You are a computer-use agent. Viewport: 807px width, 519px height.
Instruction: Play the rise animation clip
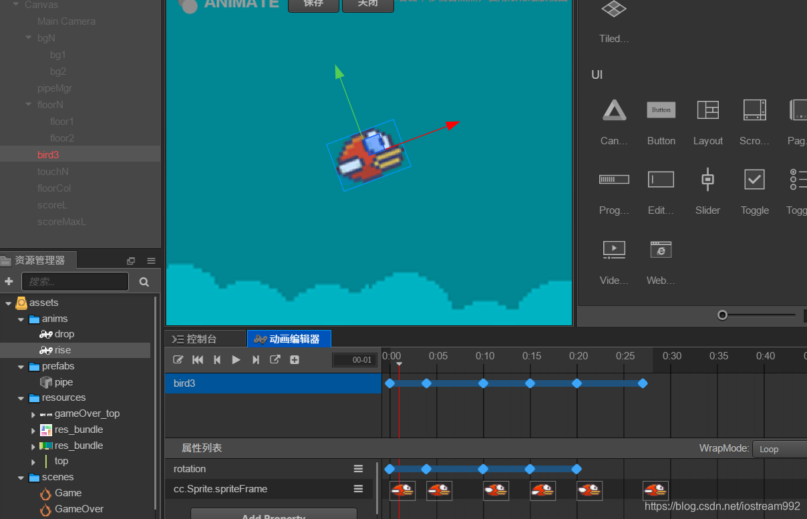236,359
